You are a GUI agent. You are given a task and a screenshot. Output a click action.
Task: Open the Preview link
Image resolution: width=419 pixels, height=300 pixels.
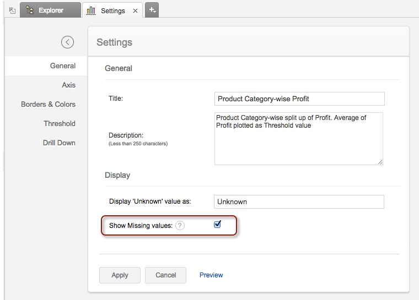[211, 275]
